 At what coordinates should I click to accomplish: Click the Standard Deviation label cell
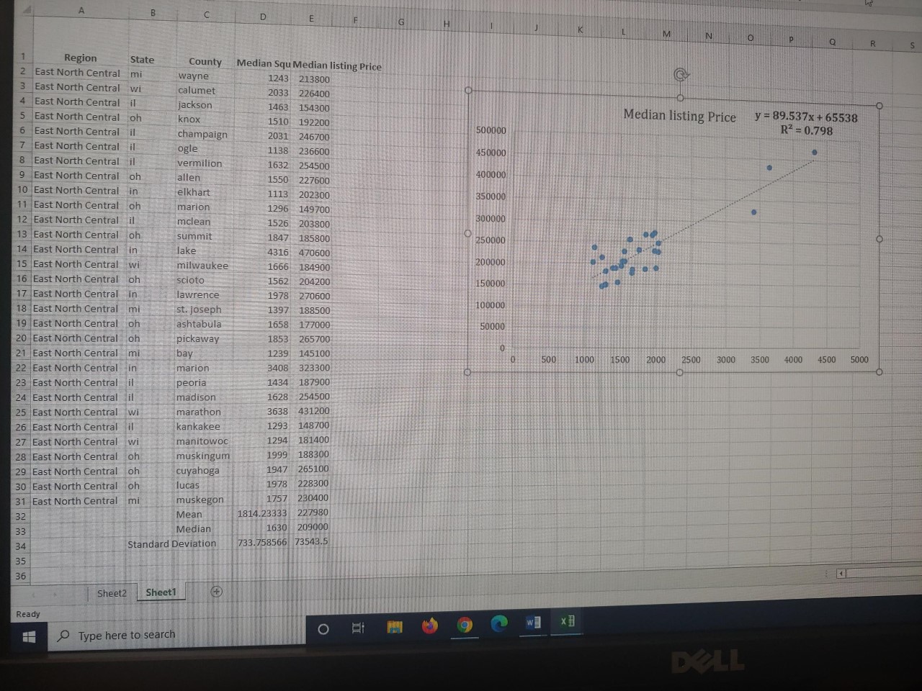(x=171, y=543)
